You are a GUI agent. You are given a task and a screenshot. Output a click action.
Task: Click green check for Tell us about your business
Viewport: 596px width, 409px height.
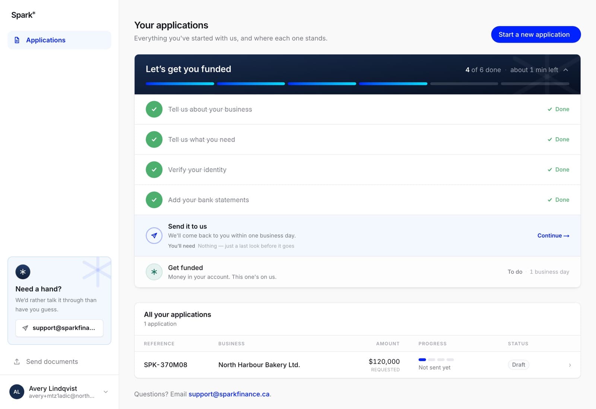point(154,109)
